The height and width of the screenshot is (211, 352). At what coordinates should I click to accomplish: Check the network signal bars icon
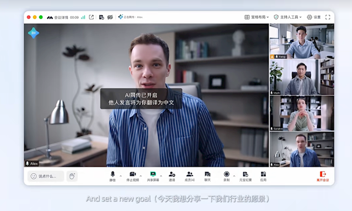83,17
